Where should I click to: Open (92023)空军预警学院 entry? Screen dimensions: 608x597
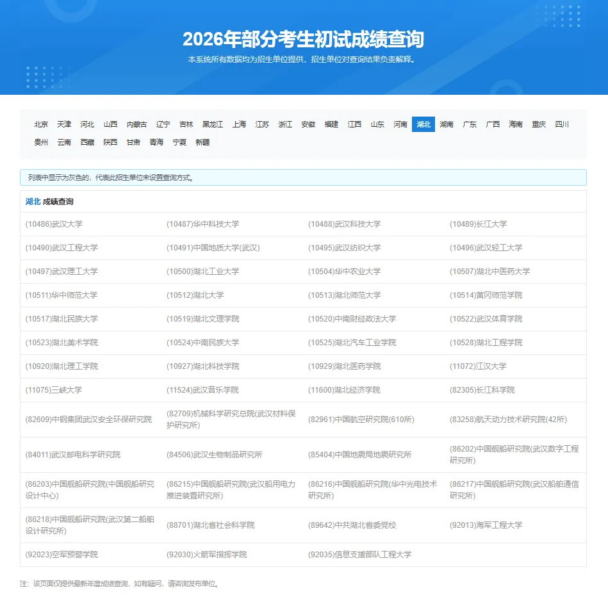coord(62,555)
